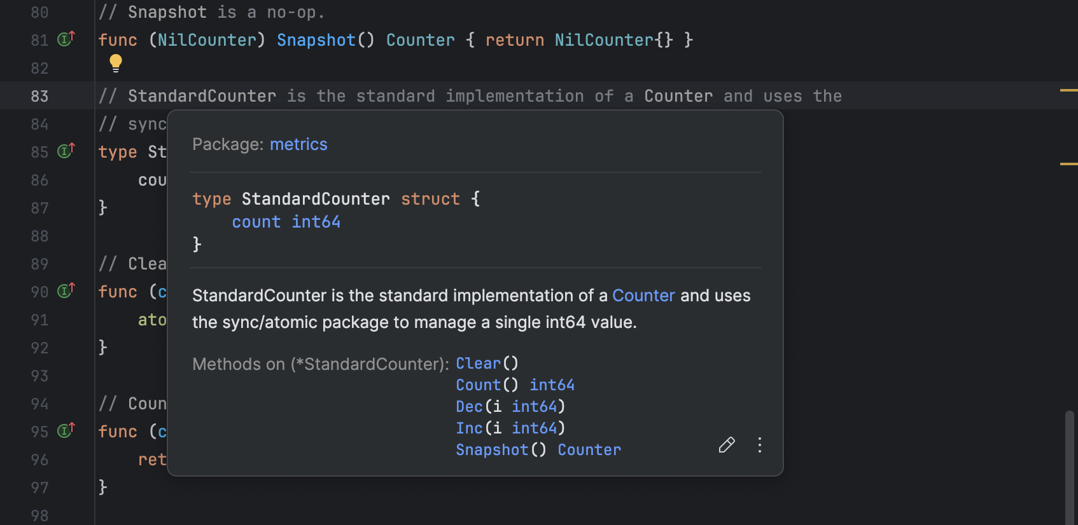
Task: Click the implements gutter icon on line 95
Action: pos(66,431)
